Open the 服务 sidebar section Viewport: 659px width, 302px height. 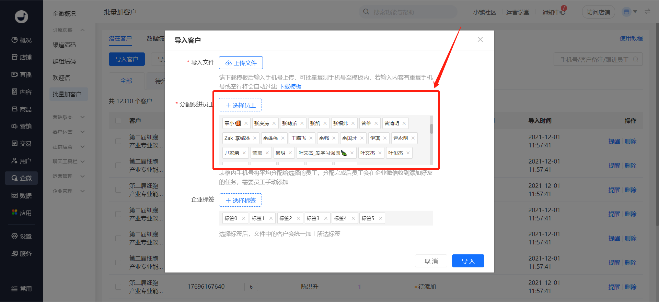21,253
